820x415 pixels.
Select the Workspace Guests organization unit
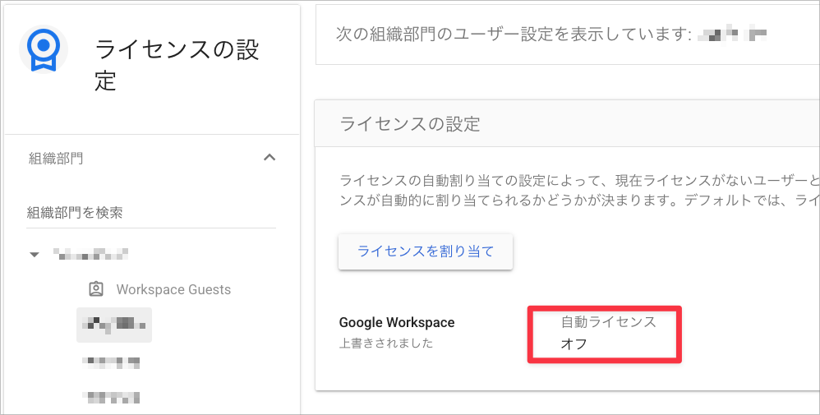point(173,289)
